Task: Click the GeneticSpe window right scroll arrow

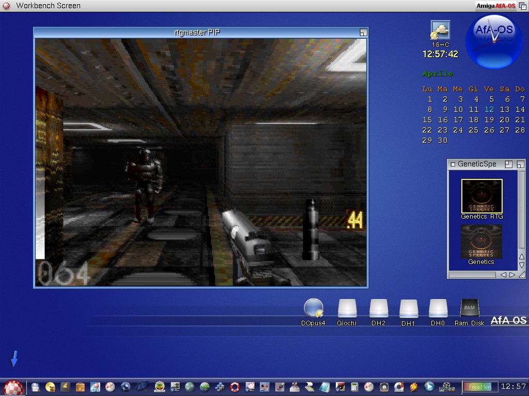Action: pos(512,275)
